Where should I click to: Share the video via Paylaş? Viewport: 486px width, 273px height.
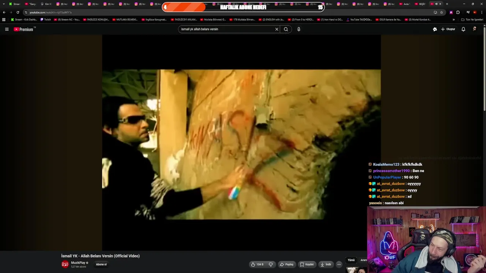point(286,264)
